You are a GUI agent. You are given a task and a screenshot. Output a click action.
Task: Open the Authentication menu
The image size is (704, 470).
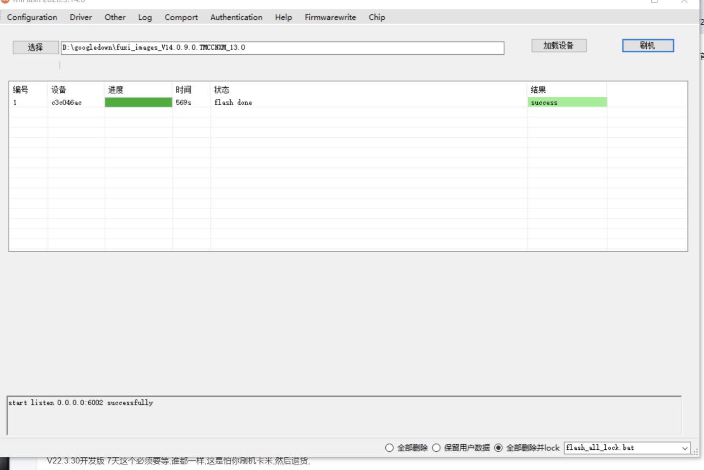pos(236,17)
